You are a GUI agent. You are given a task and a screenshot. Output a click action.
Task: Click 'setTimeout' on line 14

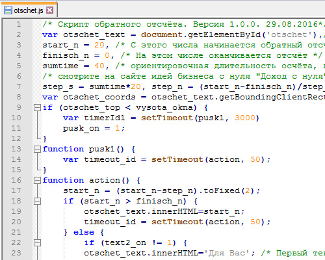177,159
